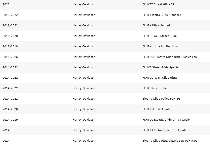The width and height of the screenshot is (210, 150).
Task: Click the FLHTK Ultra Limited model entry
Action: click(156, 25)
